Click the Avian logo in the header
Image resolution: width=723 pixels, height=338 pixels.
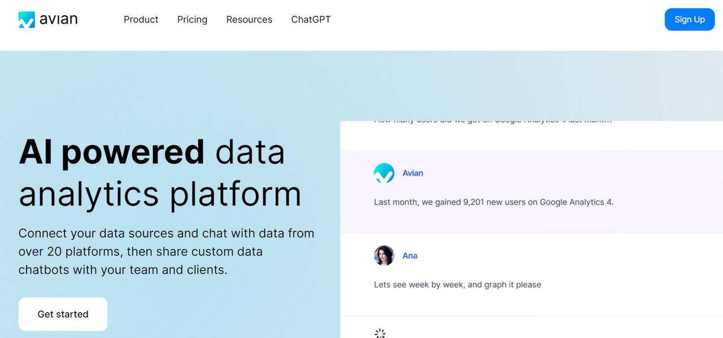tap(48, 20)
